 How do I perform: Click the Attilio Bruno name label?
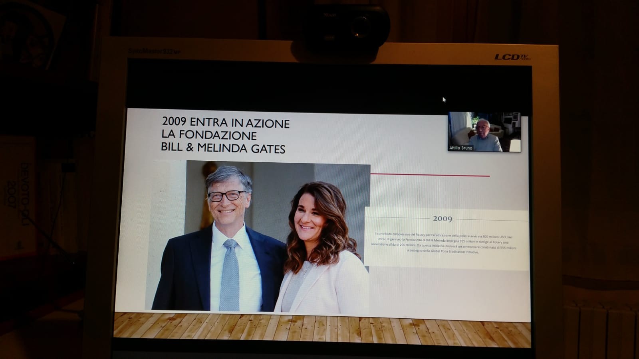pyautogui.click(x=461, y=148)
